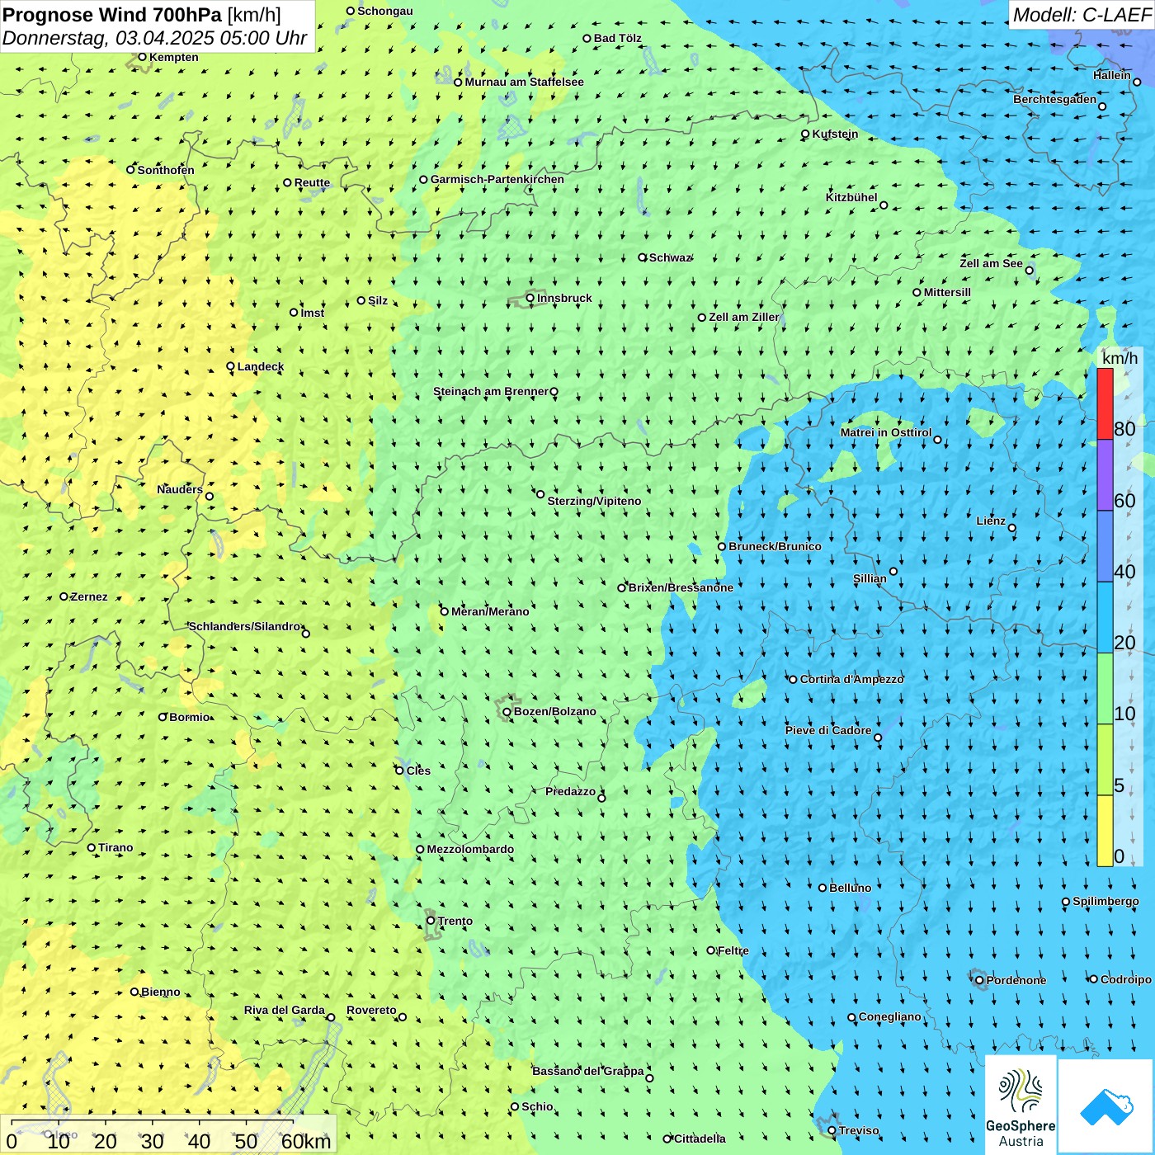This screenshot has width=1155, height=1155.
Task: Click the Garmisch-Partenkirchen label
Action: [497, 179]
